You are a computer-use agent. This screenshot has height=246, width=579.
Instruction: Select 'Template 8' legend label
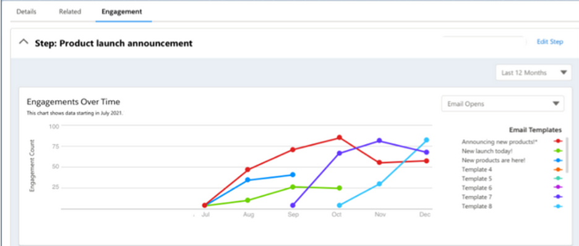point(477,206)
